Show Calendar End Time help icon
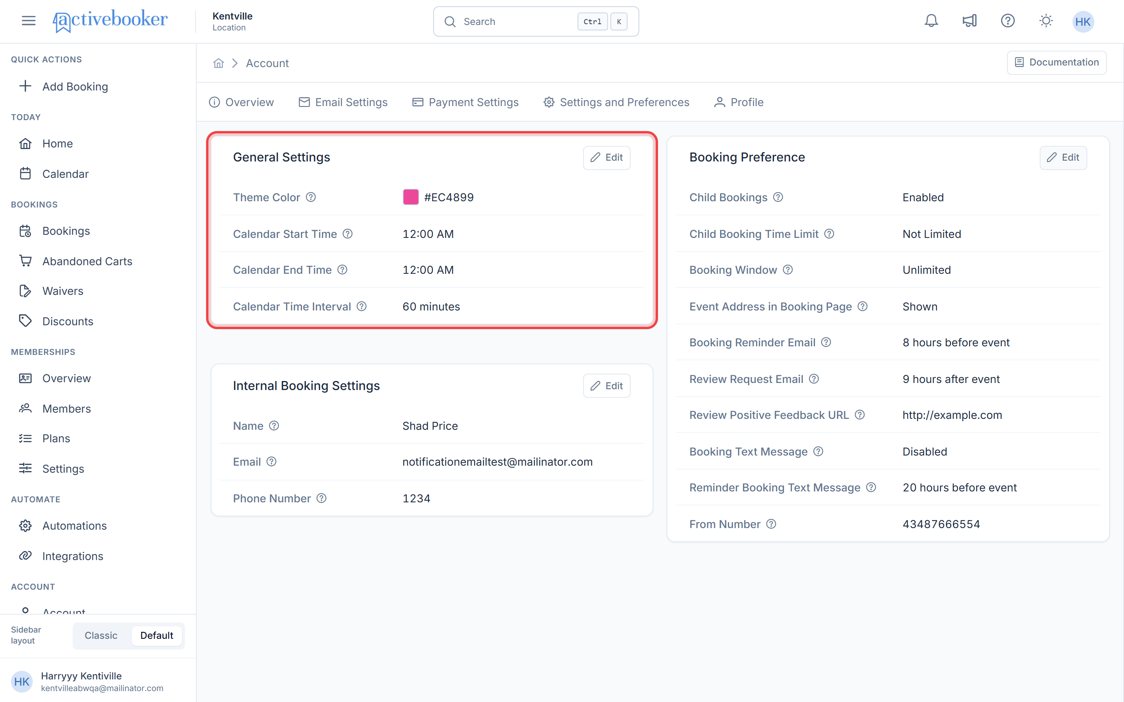 click(x=342, y=270)
